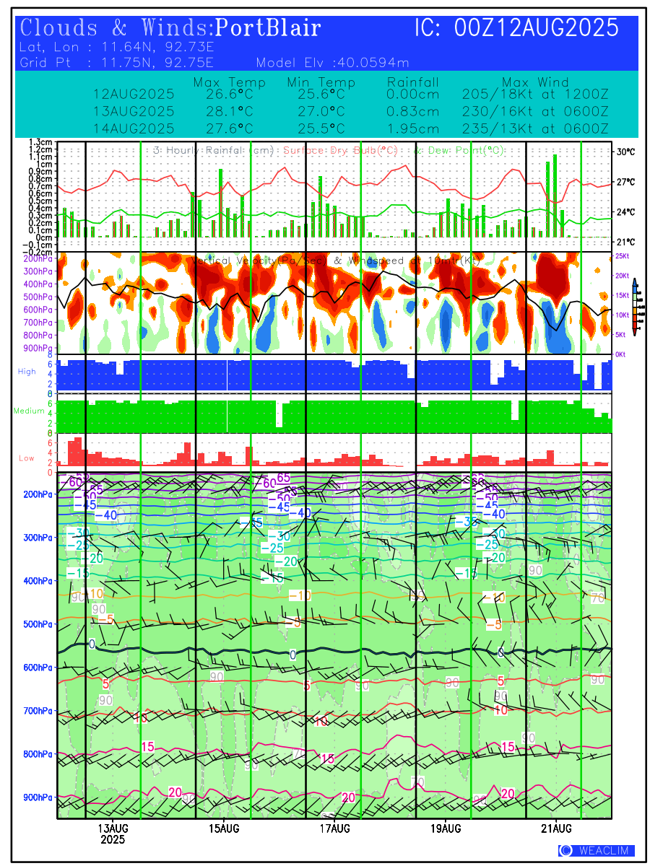
Task: Click the '19AUG' time axis label
Action: pos(446,828)
